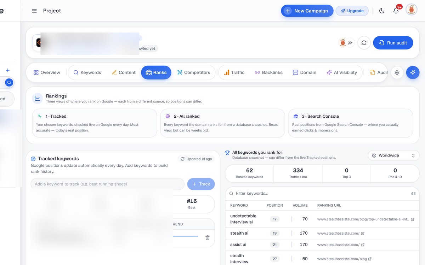Switch to the Content tab
The height and width of the screenshot is (265, 425).
tap(124, 72)
